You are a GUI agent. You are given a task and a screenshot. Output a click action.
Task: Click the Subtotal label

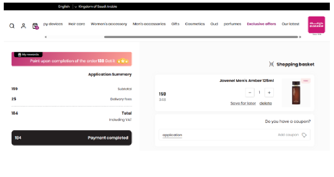point(124,89)
